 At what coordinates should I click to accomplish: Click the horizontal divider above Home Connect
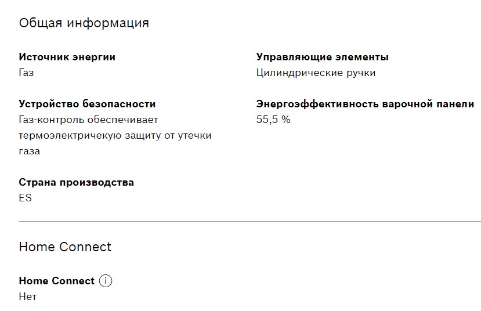pos(249,221)
